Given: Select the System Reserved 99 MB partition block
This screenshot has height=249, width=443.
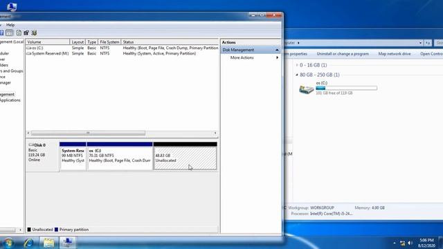Looking at the screenshot, I should [x=73, y=156].
